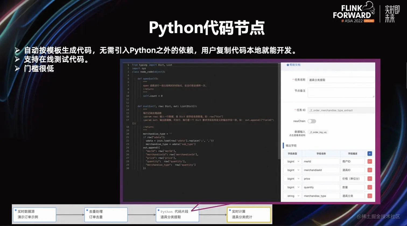Screen dimensions: 407x226
Task: Click code line class node_code(object)
Action: [x=149, y=72]
